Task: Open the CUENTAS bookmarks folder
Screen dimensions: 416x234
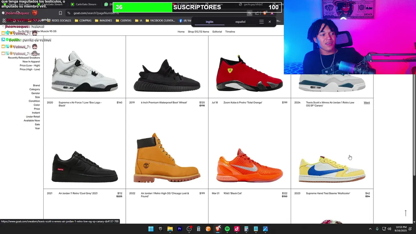Action: (123, 20)
